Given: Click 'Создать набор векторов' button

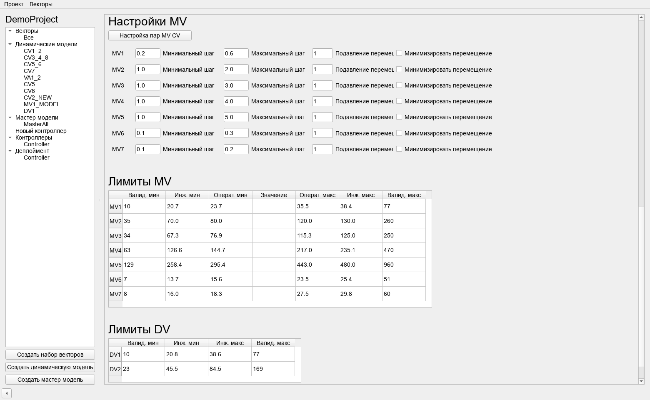Looking at the screenshot, I should coord(50,355).
